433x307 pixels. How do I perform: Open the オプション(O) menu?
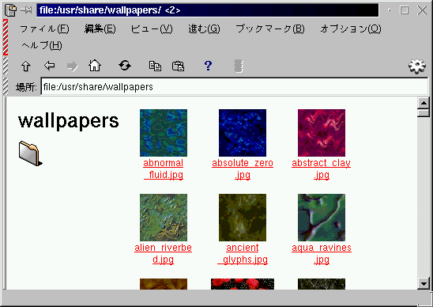pos(351,28)
